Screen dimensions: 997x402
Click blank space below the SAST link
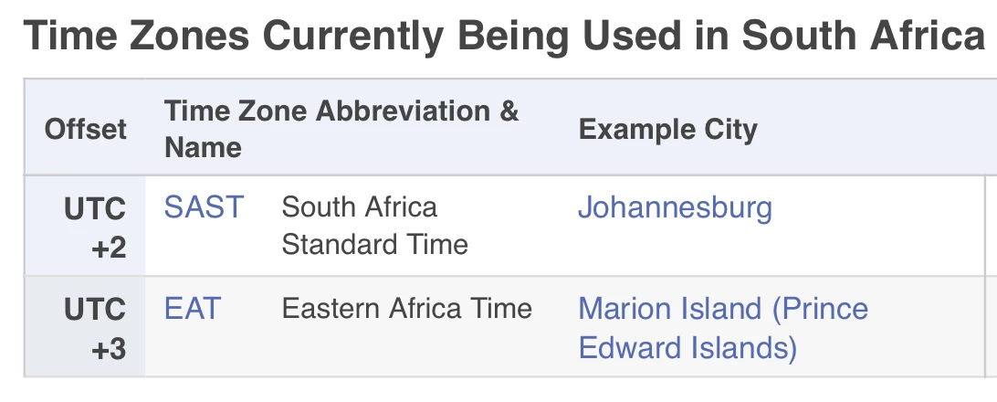(204, 249)
